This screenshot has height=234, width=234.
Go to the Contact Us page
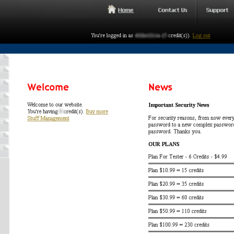pos(173,10)
